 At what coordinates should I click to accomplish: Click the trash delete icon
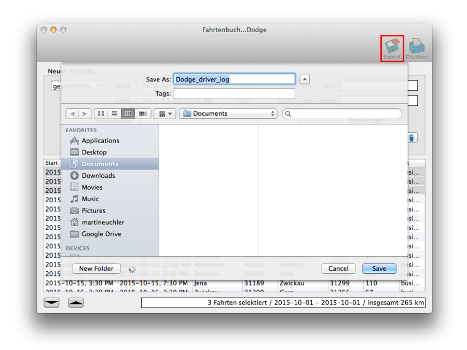pyautogui.click(x=412, y=138)
